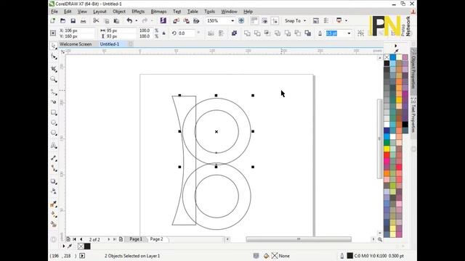Click the Publish to PDF icon
Viewport: 465px width, 261px height.
[x=196, y=21]
